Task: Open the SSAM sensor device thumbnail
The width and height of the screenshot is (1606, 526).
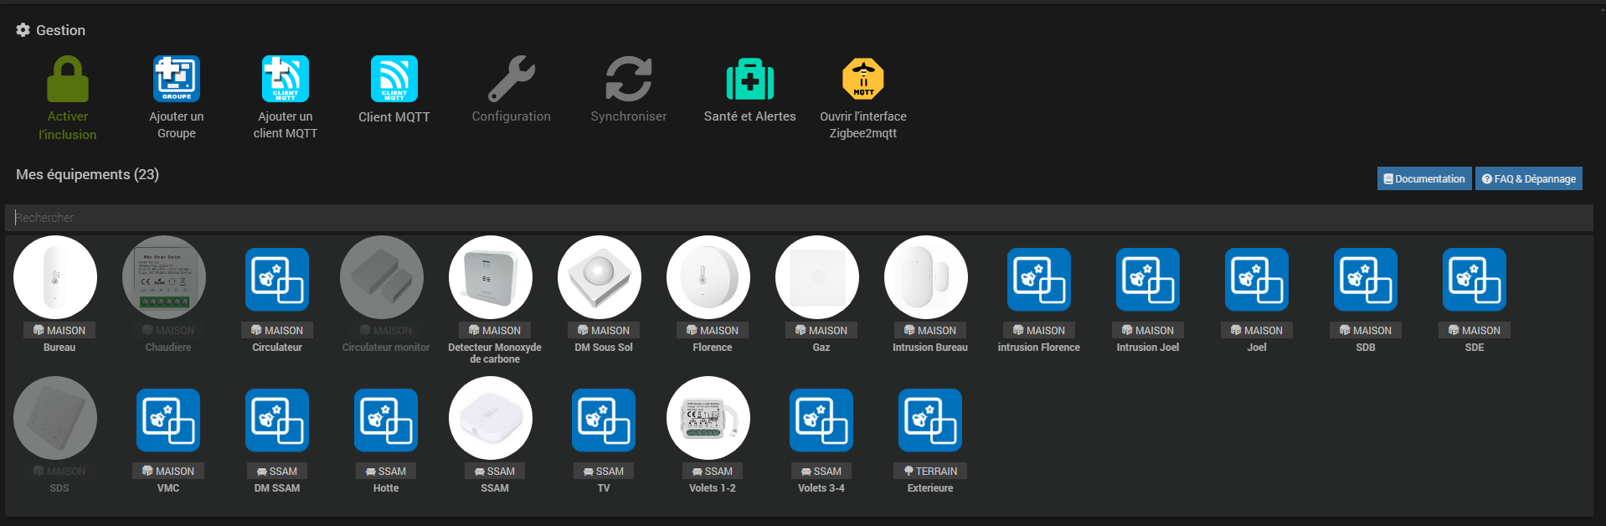Action: coord(491,418)
